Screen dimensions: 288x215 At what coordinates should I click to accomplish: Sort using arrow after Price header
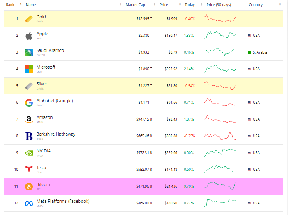click(x=180, y=4)
